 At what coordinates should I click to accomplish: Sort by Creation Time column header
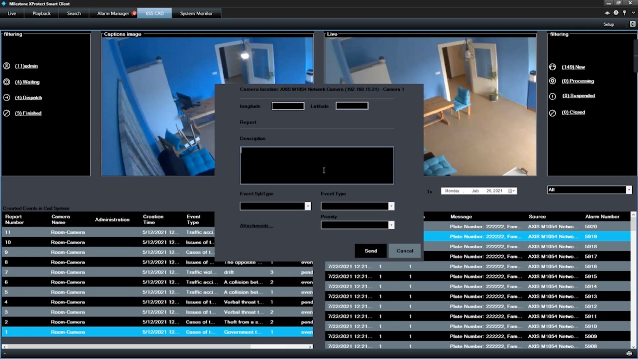153,219
